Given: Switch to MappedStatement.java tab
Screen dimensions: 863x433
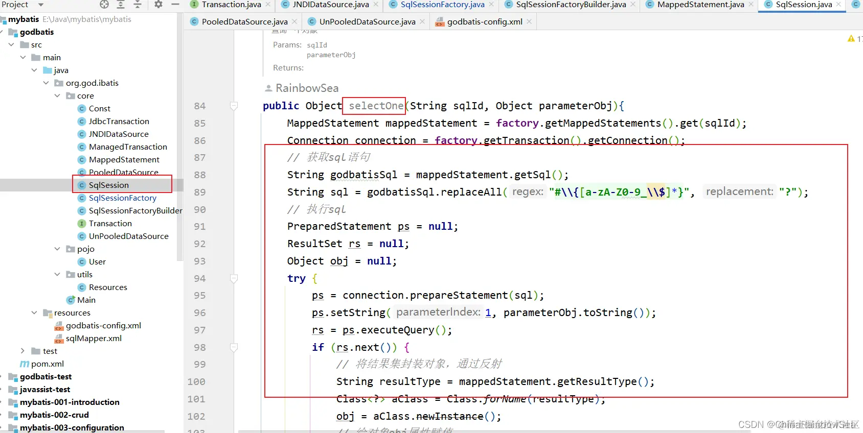Looking at the screenshot, I should (x=700, y=5).
